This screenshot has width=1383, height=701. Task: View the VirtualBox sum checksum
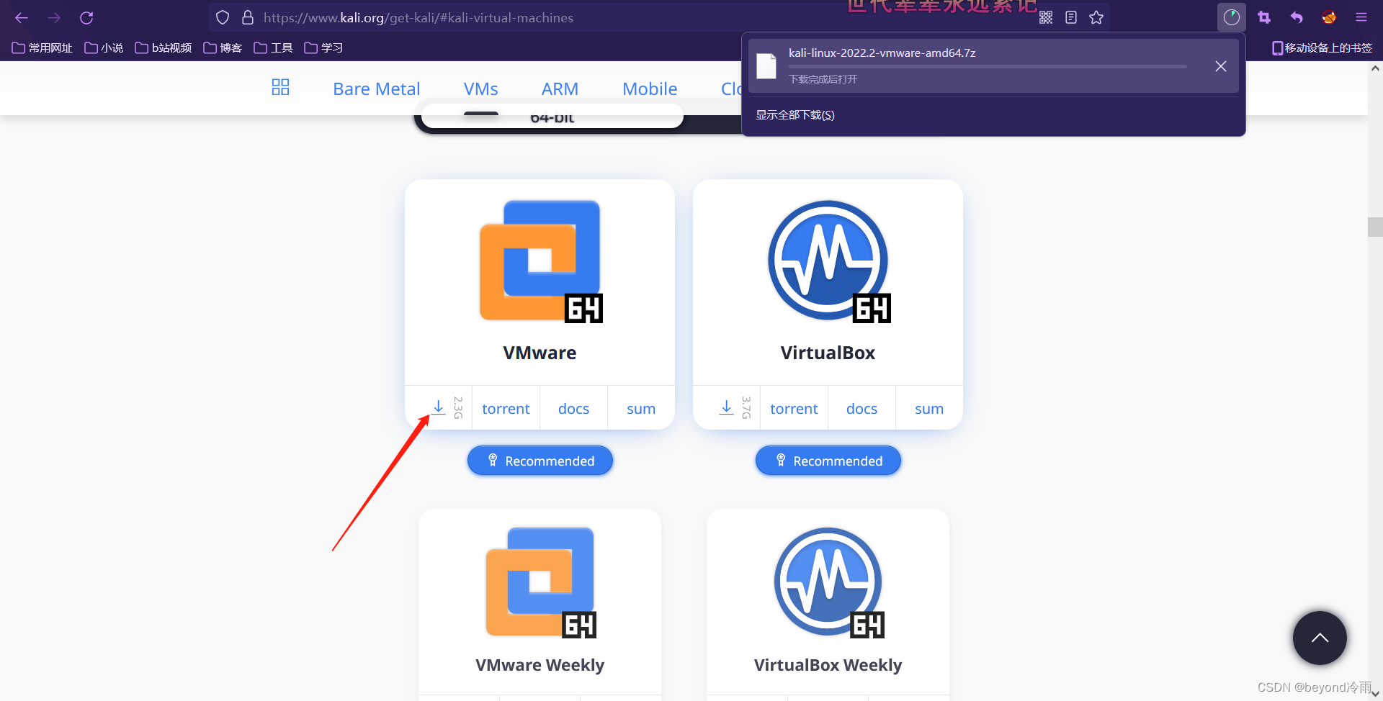pyautogui.click(x=929, y=409)
